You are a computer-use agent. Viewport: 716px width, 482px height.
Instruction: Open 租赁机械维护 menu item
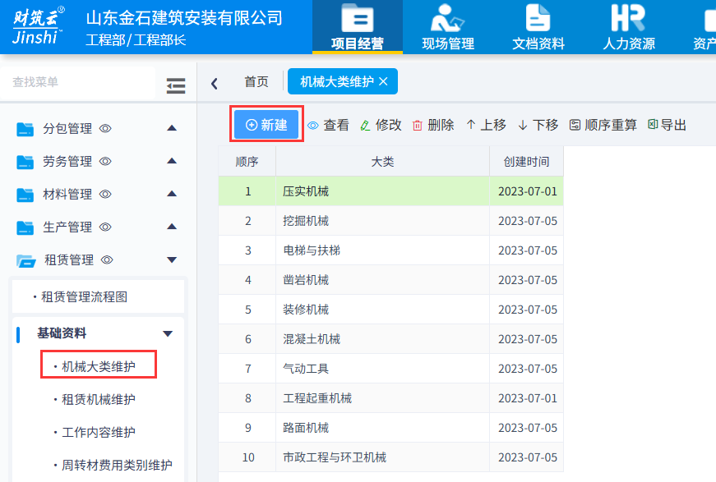[99, 399]
